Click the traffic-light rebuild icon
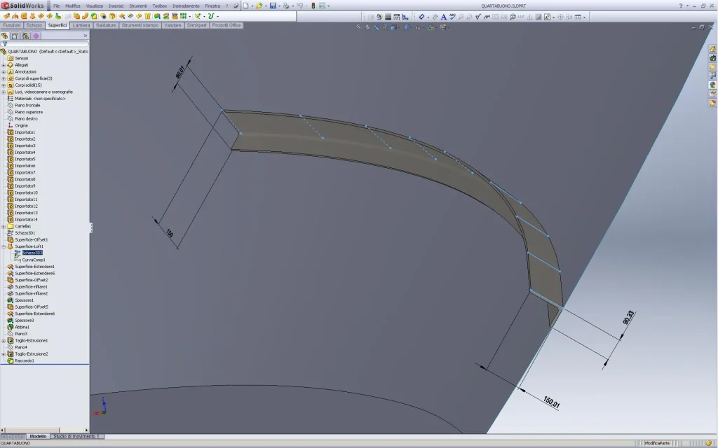This screenshot has height=448, width=718. click(313, 6)
